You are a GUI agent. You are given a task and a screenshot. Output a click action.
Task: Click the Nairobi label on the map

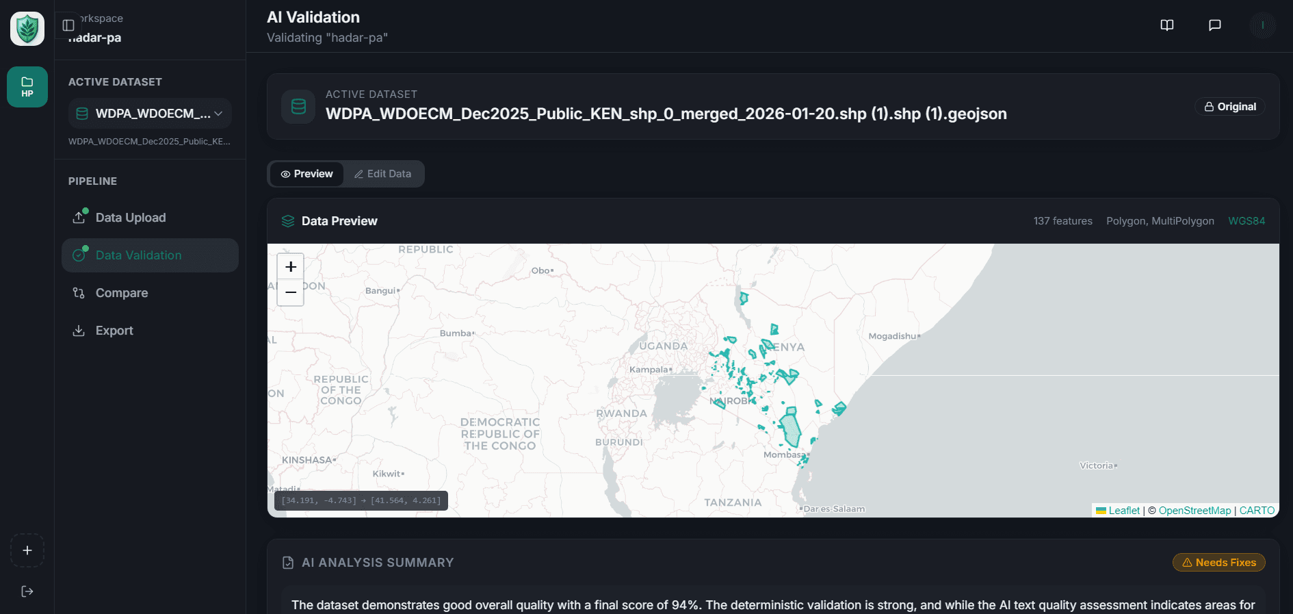731,401
